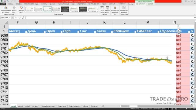Click the formula bar cancel X

coord(16,18)
